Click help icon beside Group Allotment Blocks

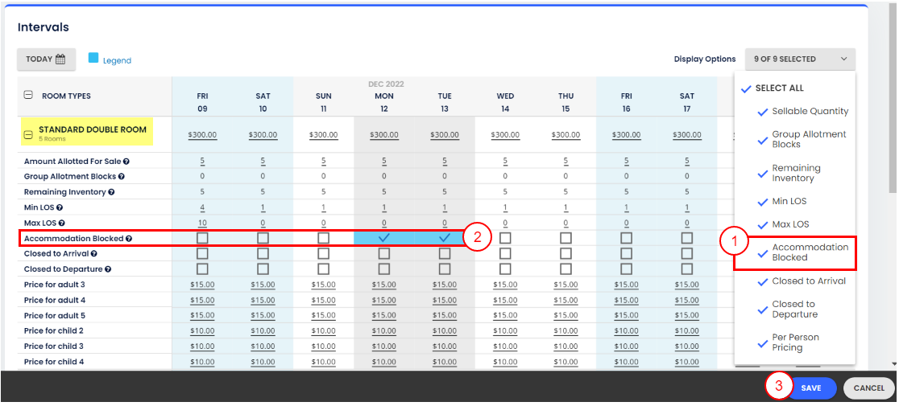121,177
